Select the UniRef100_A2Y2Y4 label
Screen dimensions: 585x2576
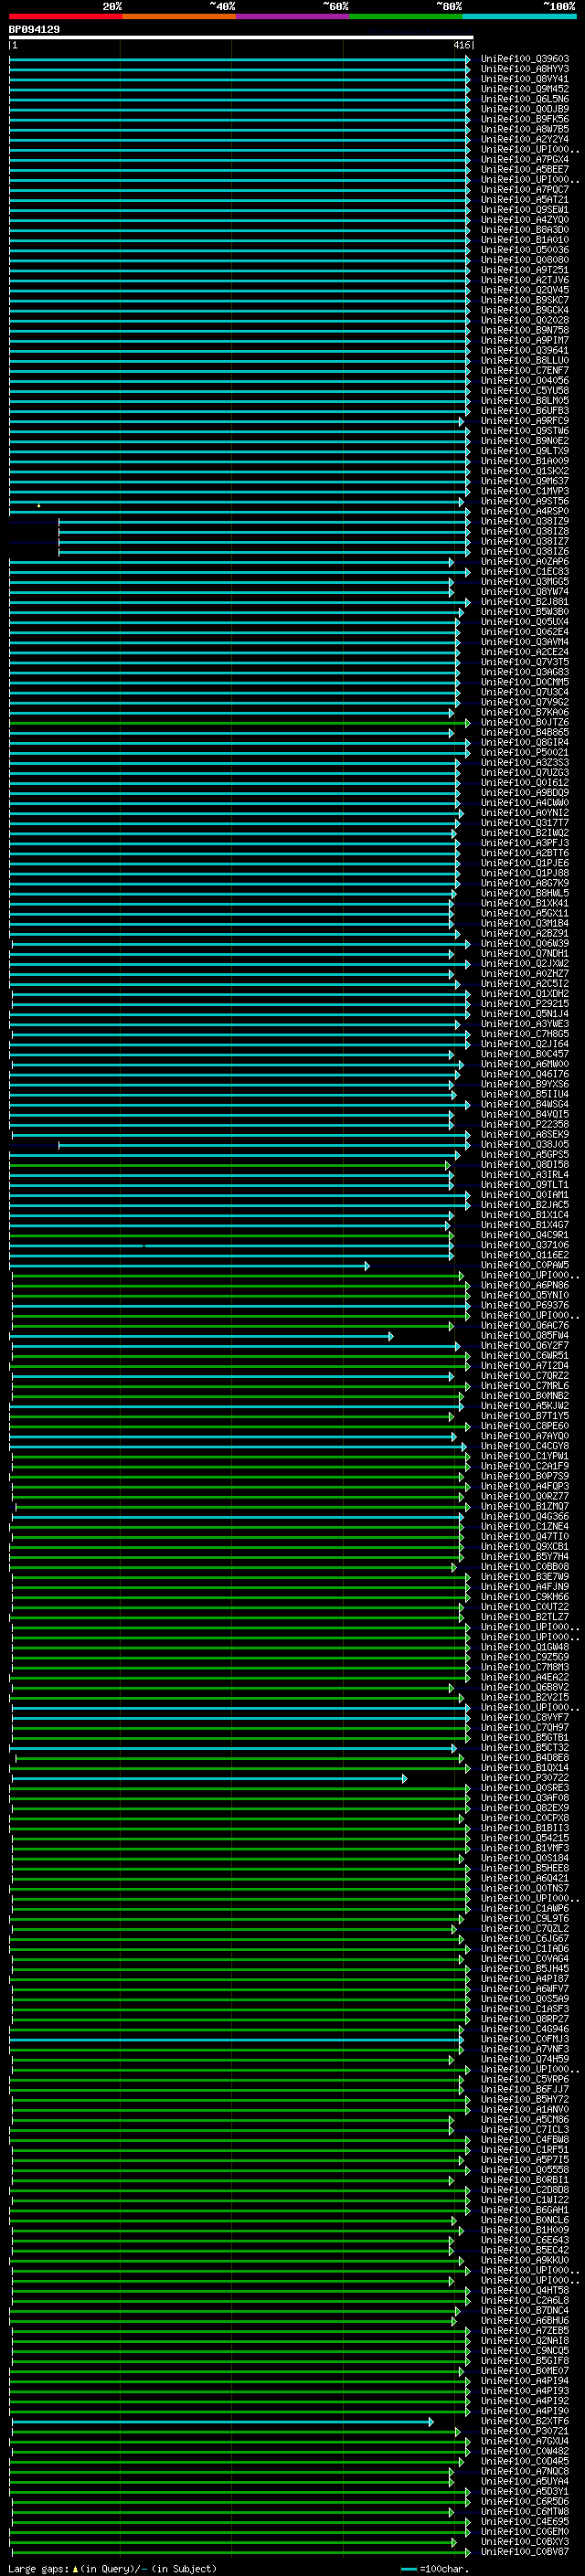click(525, 139)
